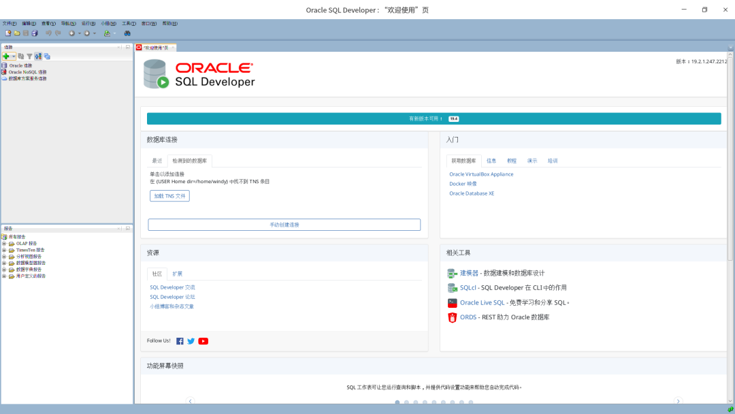Open the Oracle VirtualBox Appliance link
This screenshot has height=414, width=735.
(481, 174)
